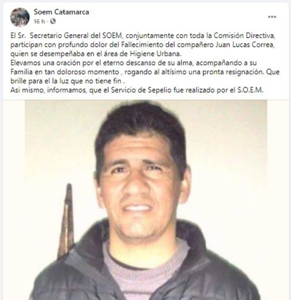The height and width of the screenshot is (300, 291).
Task: Click the line starting "Elevamos una oración"
Action: click(x=133, y=63)
